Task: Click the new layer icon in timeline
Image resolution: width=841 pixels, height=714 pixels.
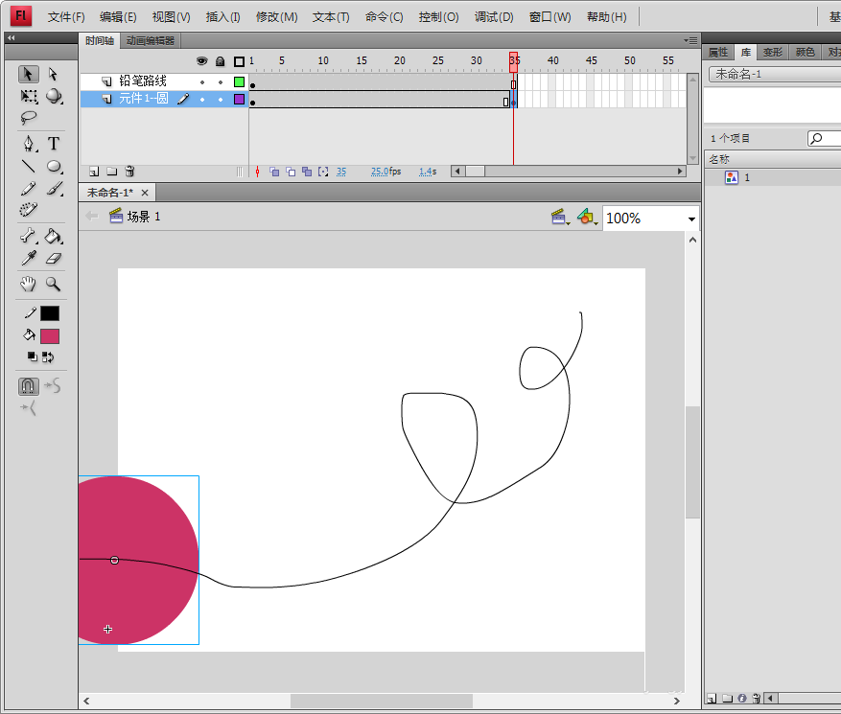Action: [94, 172]
